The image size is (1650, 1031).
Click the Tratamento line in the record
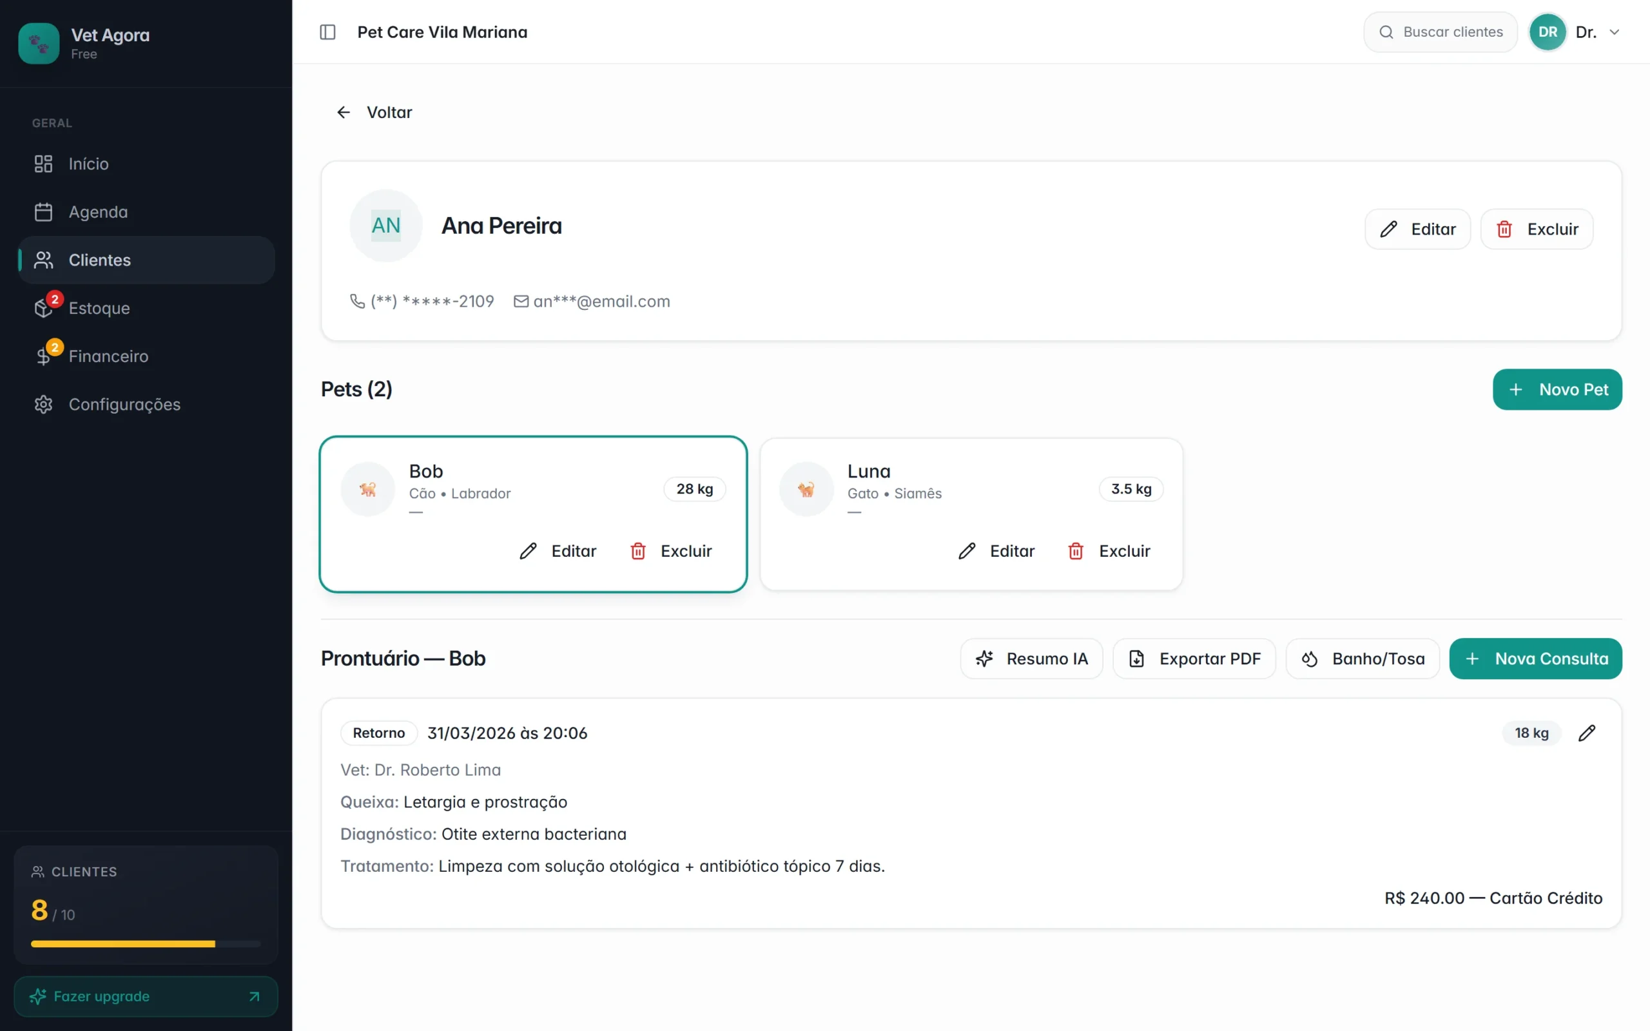(613, 866)
